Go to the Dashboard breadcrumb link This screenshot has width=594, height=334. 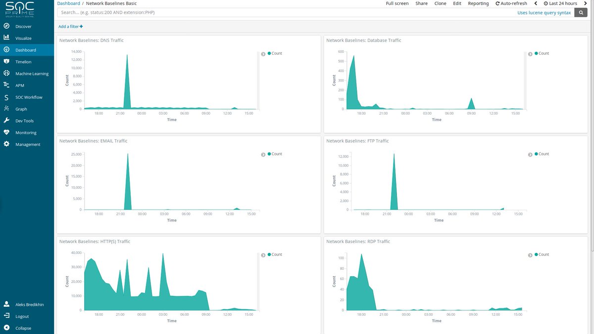(68, 3)
